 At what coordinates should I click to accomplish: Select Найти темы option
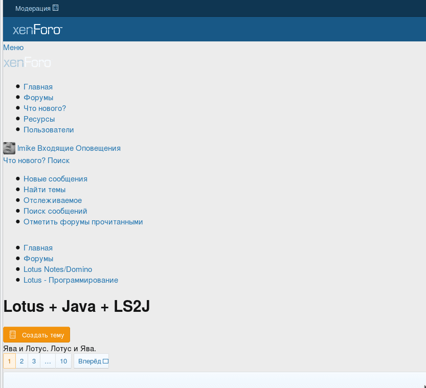(44, 190)
